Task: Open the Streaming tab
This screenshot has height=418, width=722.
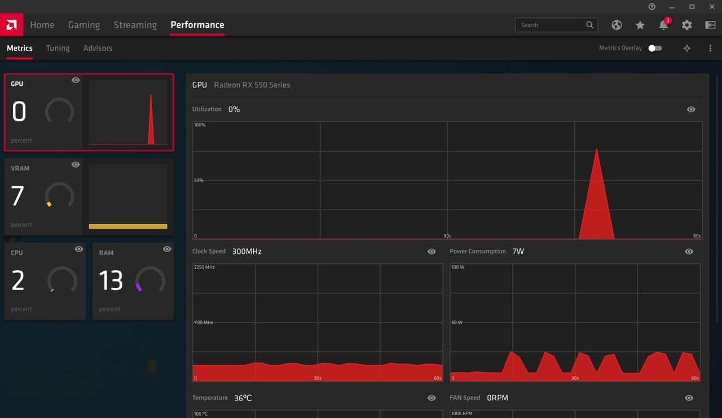Action: (x=135, y=25)
